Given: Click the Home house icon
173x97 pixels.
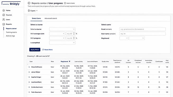Looking at the screenshot, I should pos(4,10).
